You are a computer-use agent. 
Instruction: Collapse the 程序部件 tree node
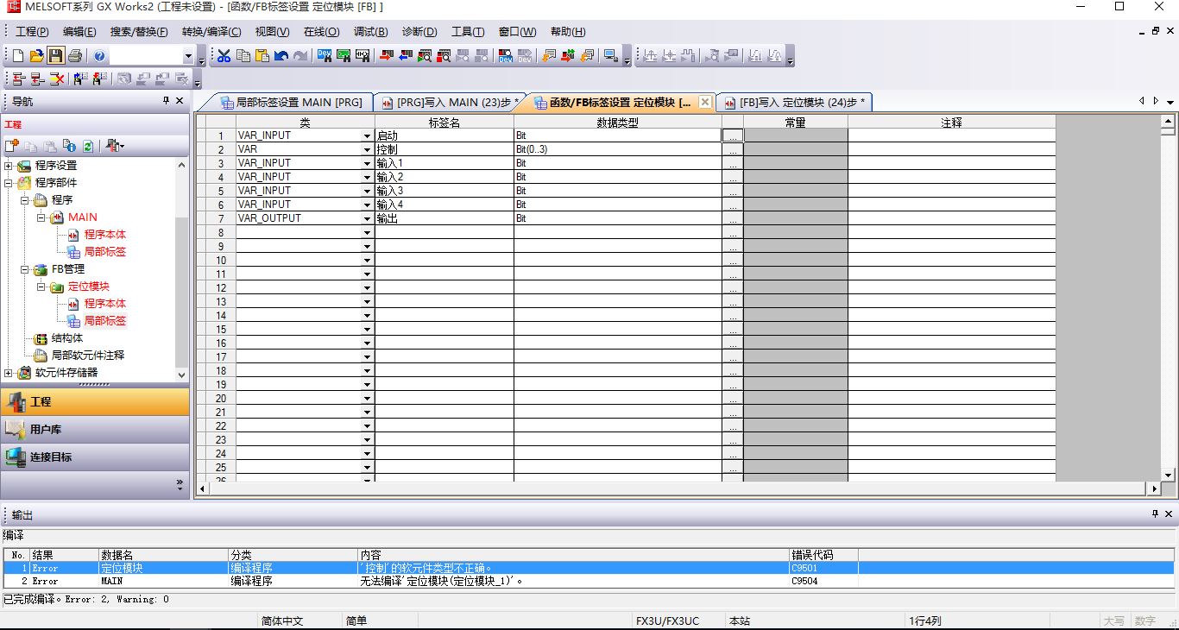pyautogui.click(x=9, y=183)
